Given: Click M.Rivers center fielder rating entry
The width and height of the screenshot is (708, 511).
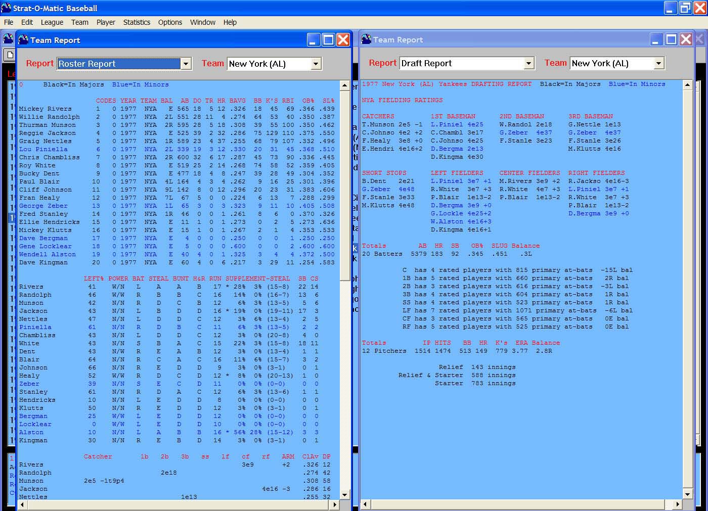Looking at the screenshot, I should coord(529,181).
